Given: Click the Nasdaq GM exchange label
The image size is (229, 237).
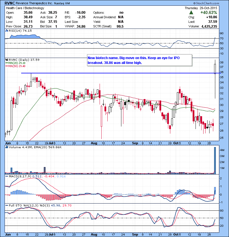Looking at the screenshot, I should (62, 3).
